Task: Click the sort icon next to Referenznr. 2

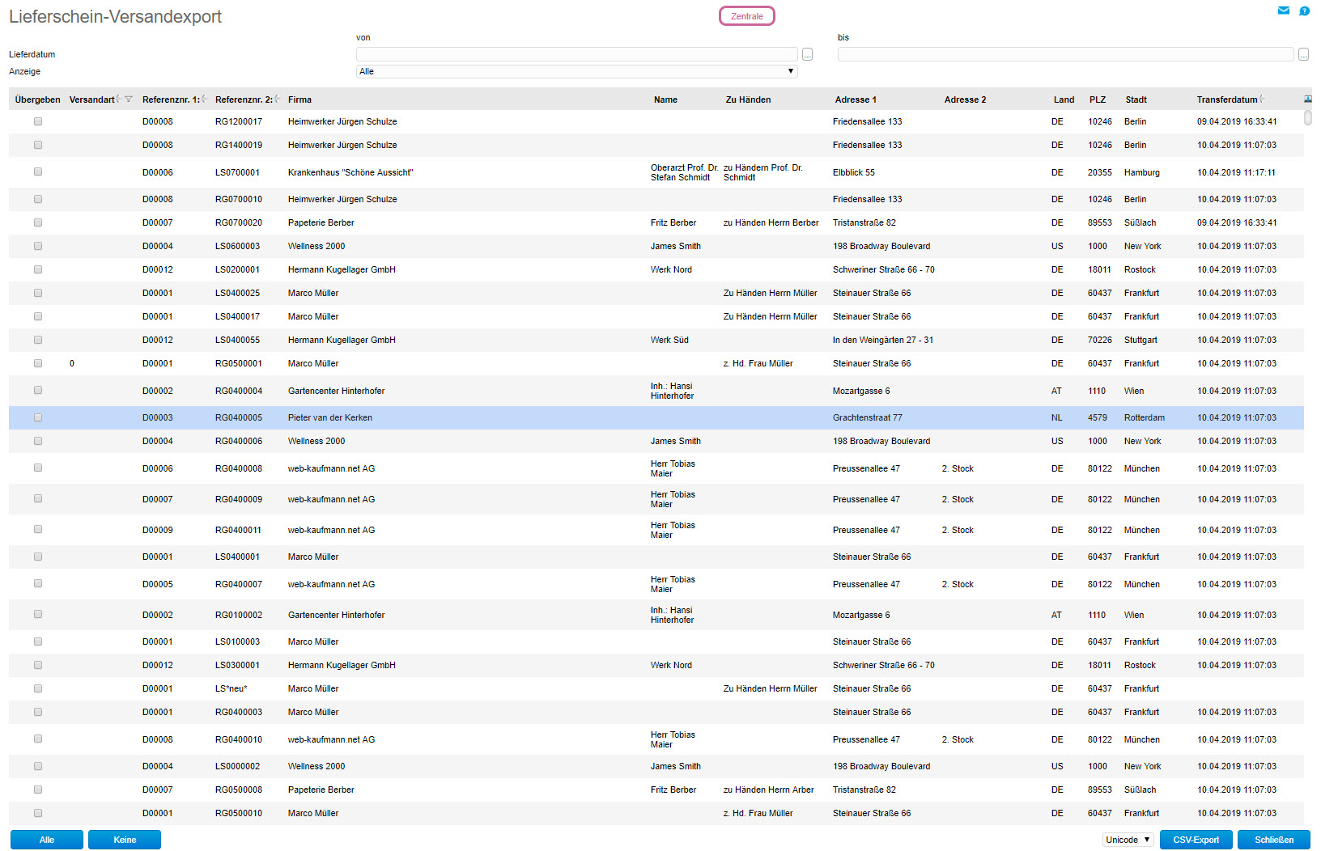Action: pyautogui.click(x=277, y=99)
